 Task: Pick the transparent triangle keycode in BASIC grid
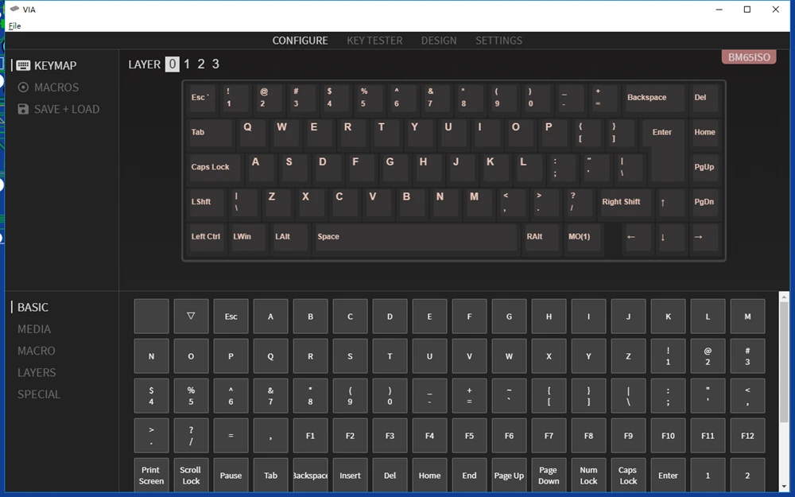pyautogui.click(x=191, y=316)
